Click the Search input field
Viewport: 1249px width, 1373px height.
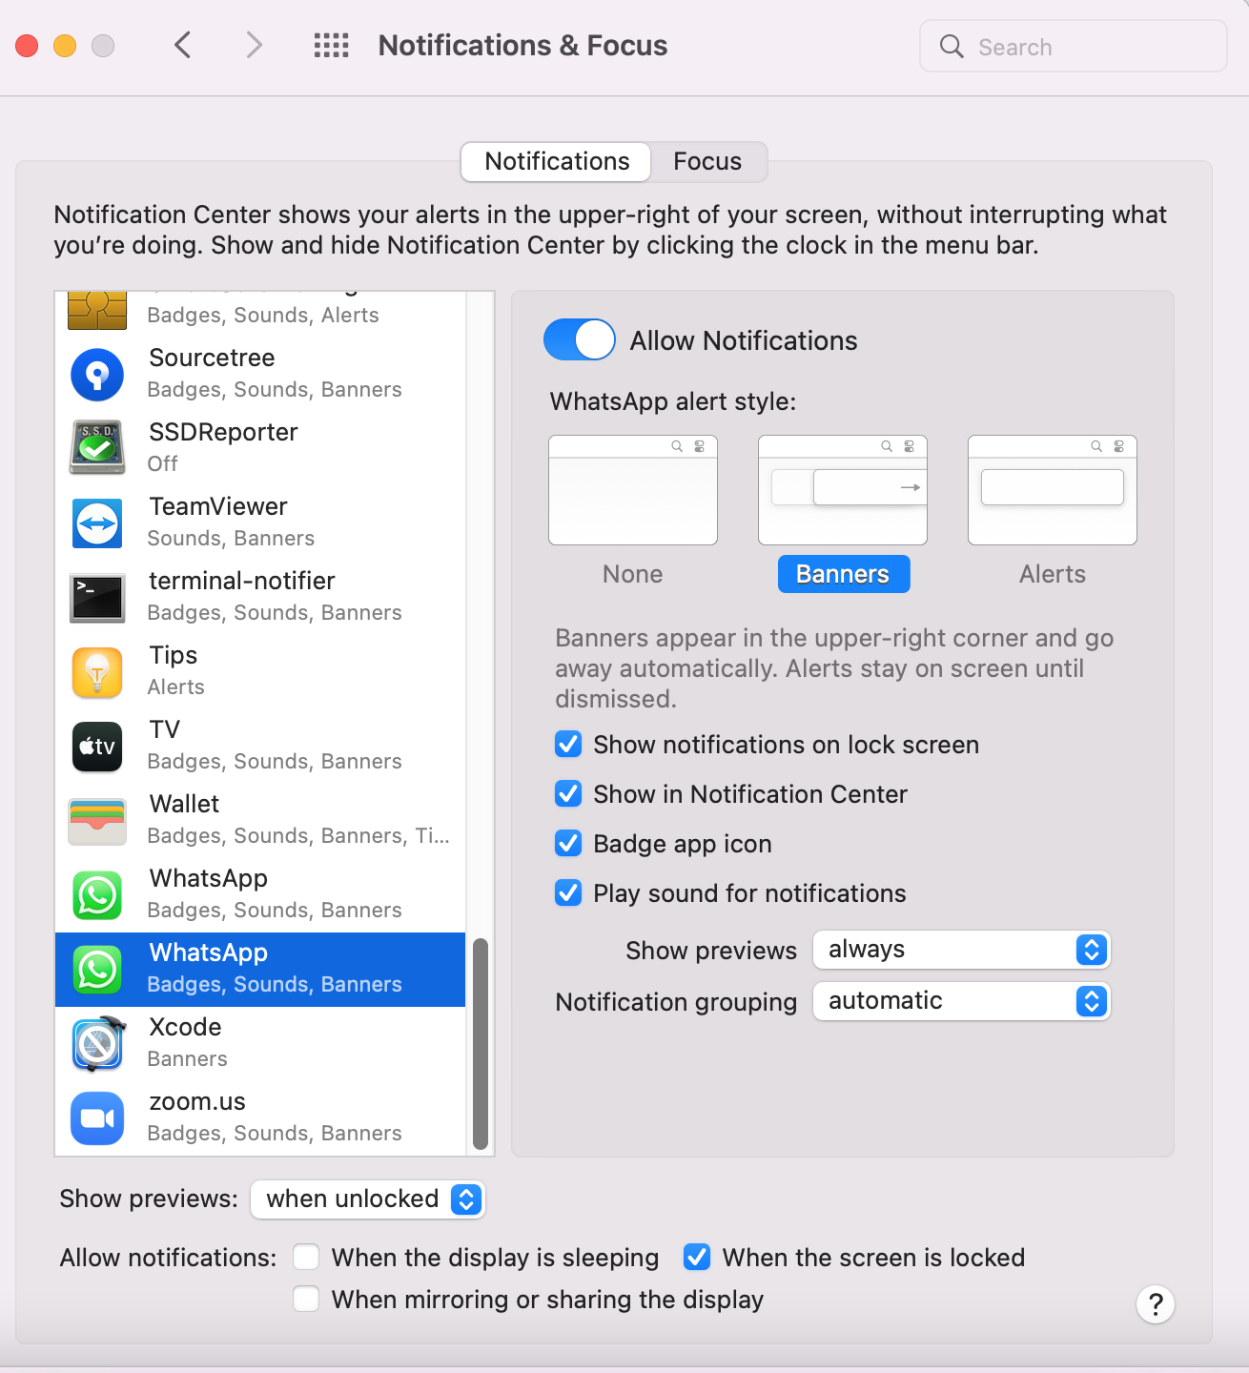tap(1074, 46)
